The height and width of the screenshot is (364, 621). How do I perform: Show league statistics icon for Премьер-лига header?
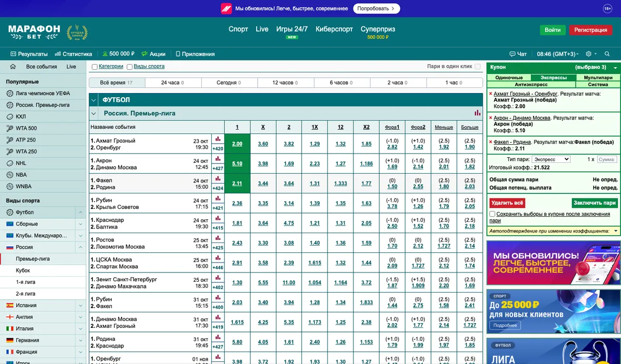pyautogui.click(x=477, y=113)
